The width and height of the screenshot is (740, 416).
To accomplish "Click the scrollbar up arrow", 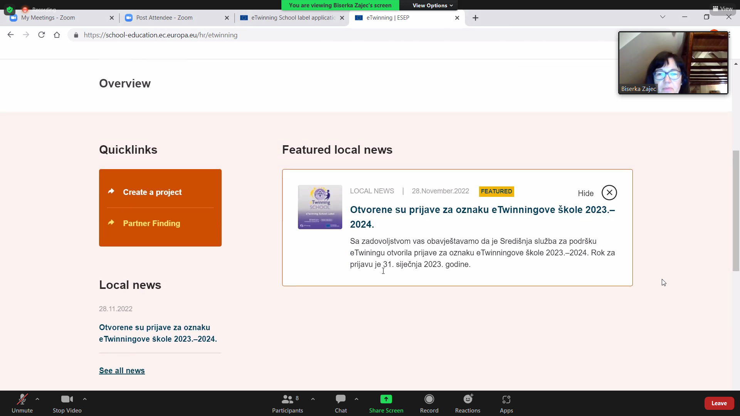I will pos(736,64).
